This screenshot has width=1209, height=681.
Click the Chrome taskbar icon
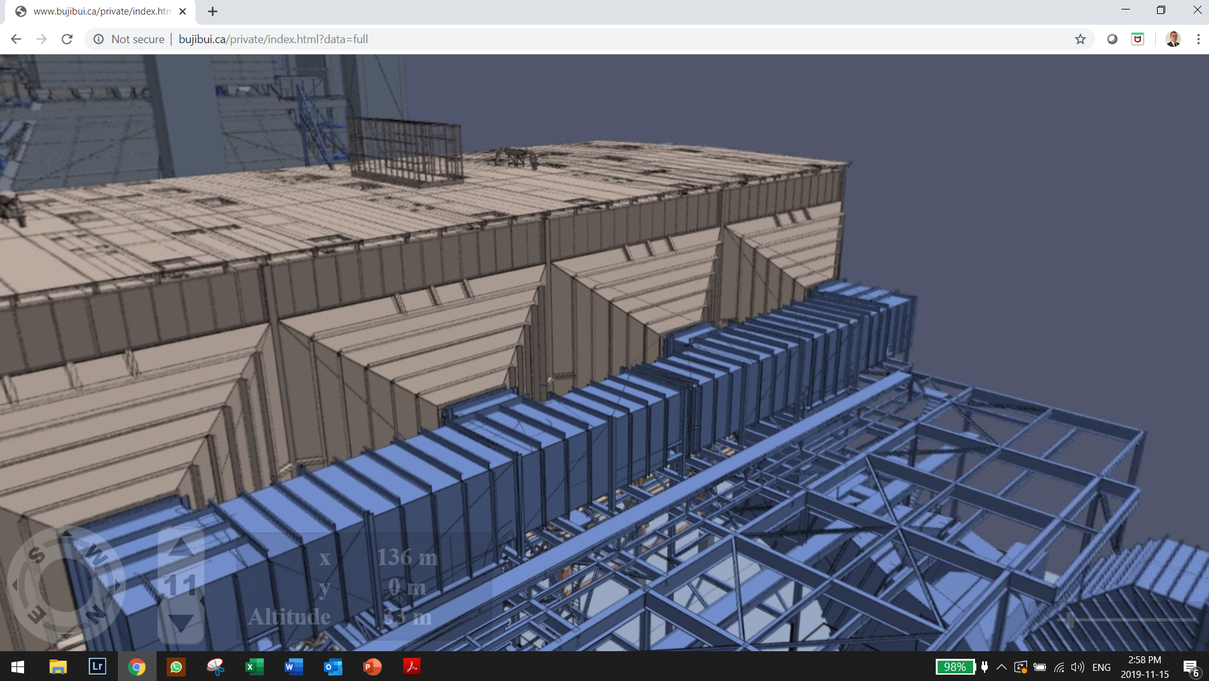(136, 666)
